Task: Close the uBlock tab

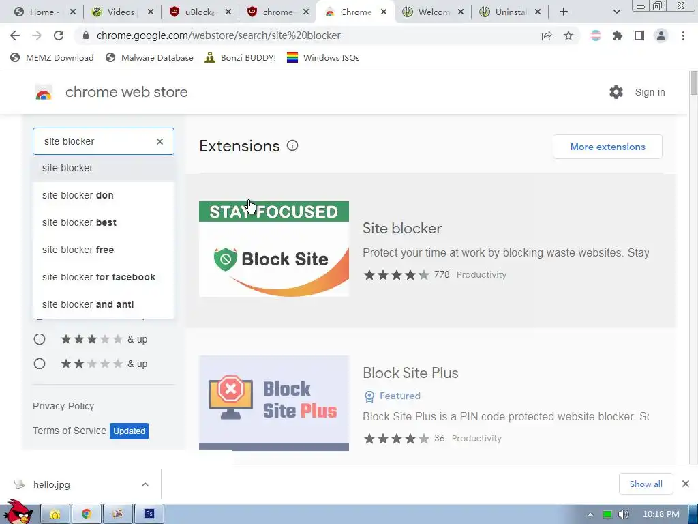Action: point(228,12)
